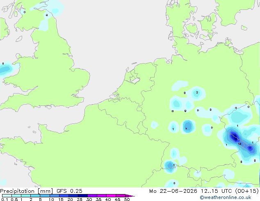Choose the violet 35–40 legend swatch
260x201 pixels.
[101, 196]
